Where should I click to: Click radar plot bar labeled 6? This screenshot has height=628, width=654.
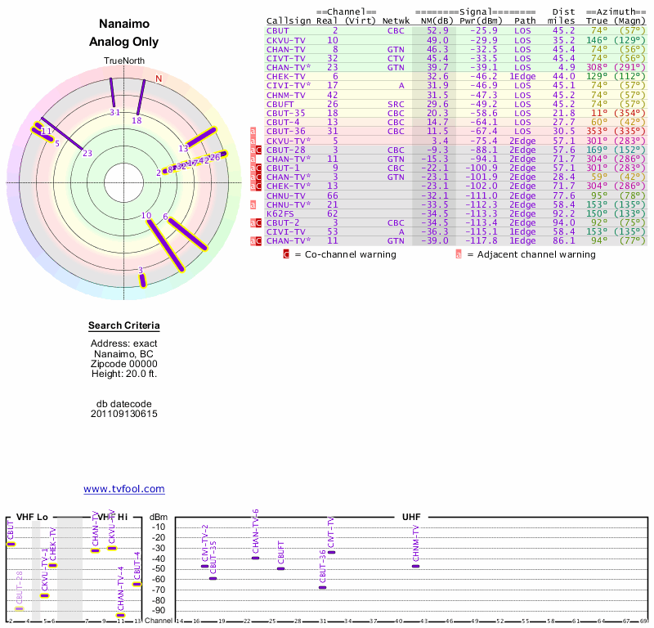[x=187, y=234]
